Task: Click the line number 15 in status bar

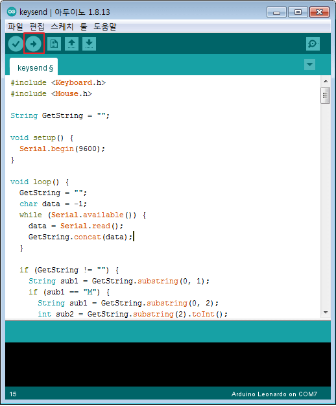Action: click(x=13, y=394)
